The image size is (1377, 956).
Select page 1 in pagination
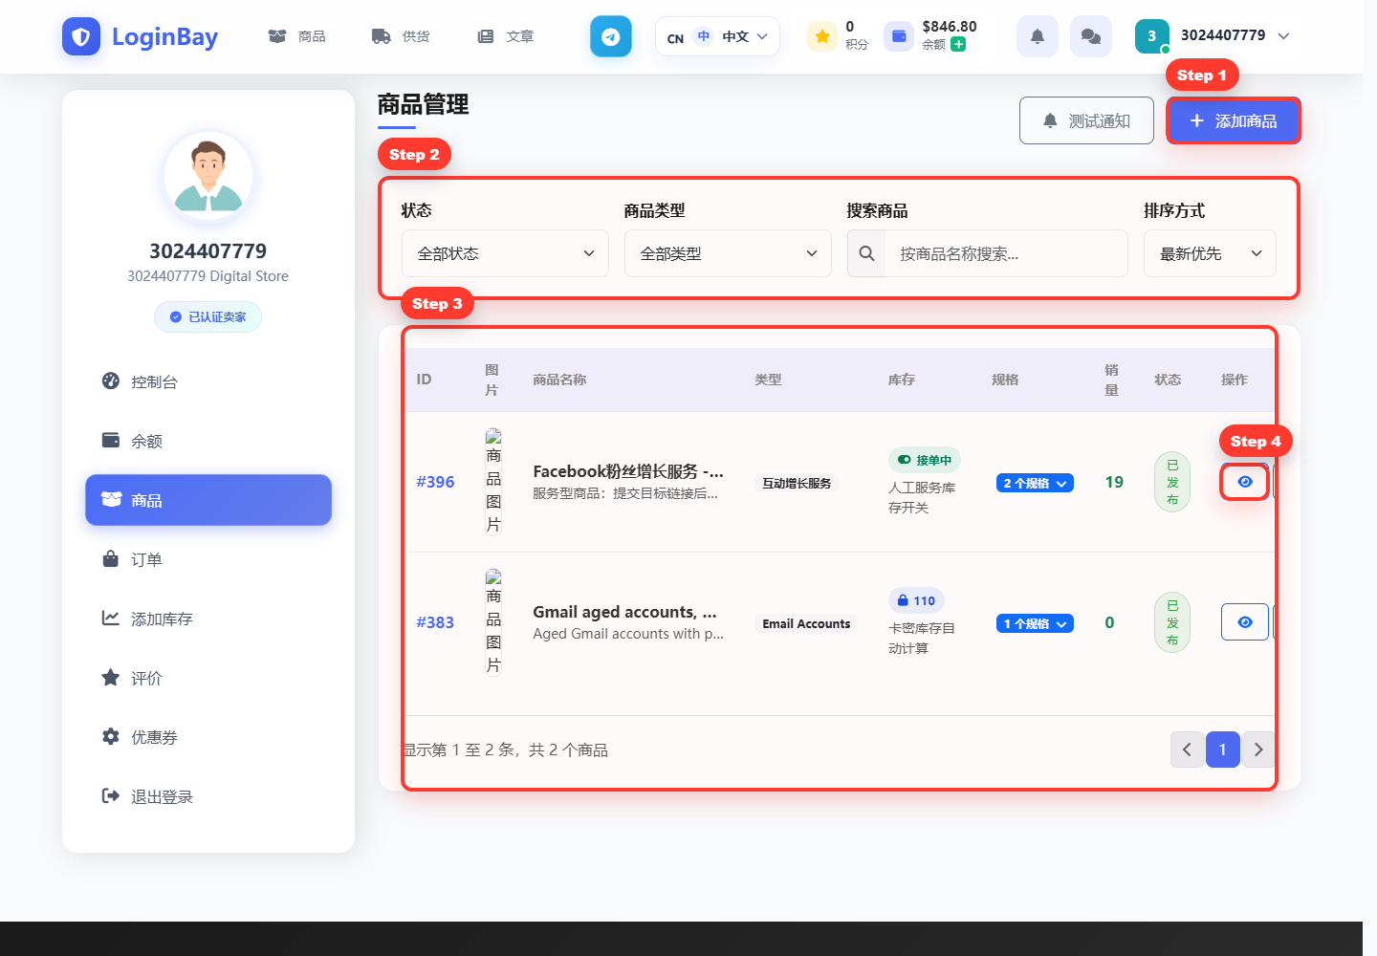click(x=1223, y=750)
